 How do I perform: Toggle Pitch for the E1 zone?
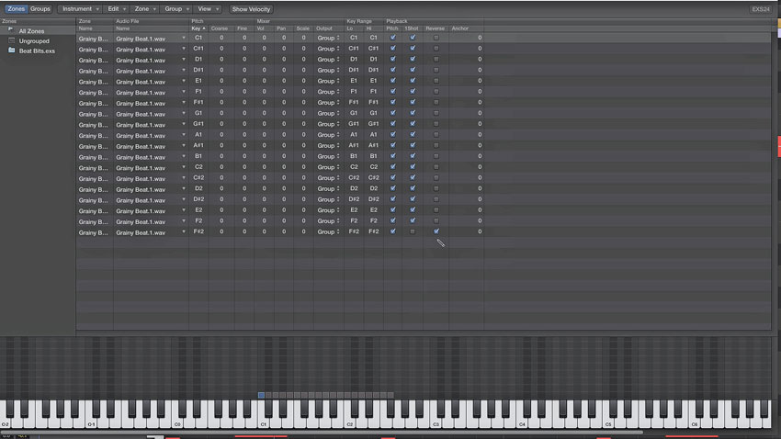click(392, 81)
